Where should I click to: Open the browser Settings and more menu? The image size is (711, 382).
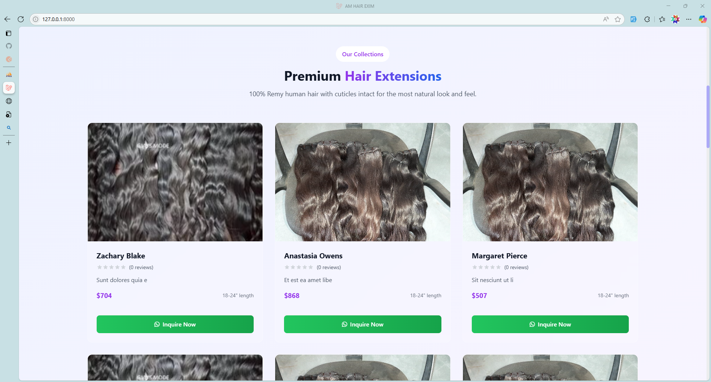pos(689,19)
